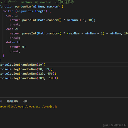Click the randomNum function name in declaration
Screen dimensions: 128x128
[x=23, y=7]
